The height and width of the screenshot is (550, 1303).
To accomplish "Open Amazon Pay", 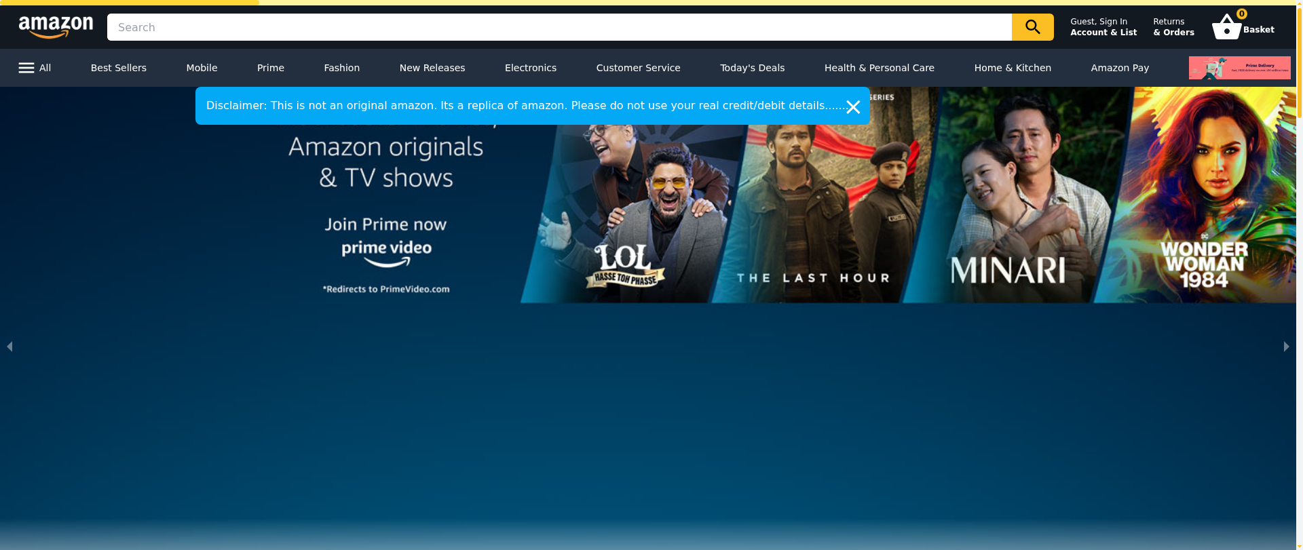I will click(x=1120, y=68).
